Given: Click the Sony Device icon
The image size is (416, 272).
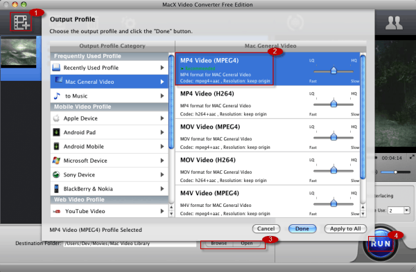Looking at the screenshot, I should point(56,174).
